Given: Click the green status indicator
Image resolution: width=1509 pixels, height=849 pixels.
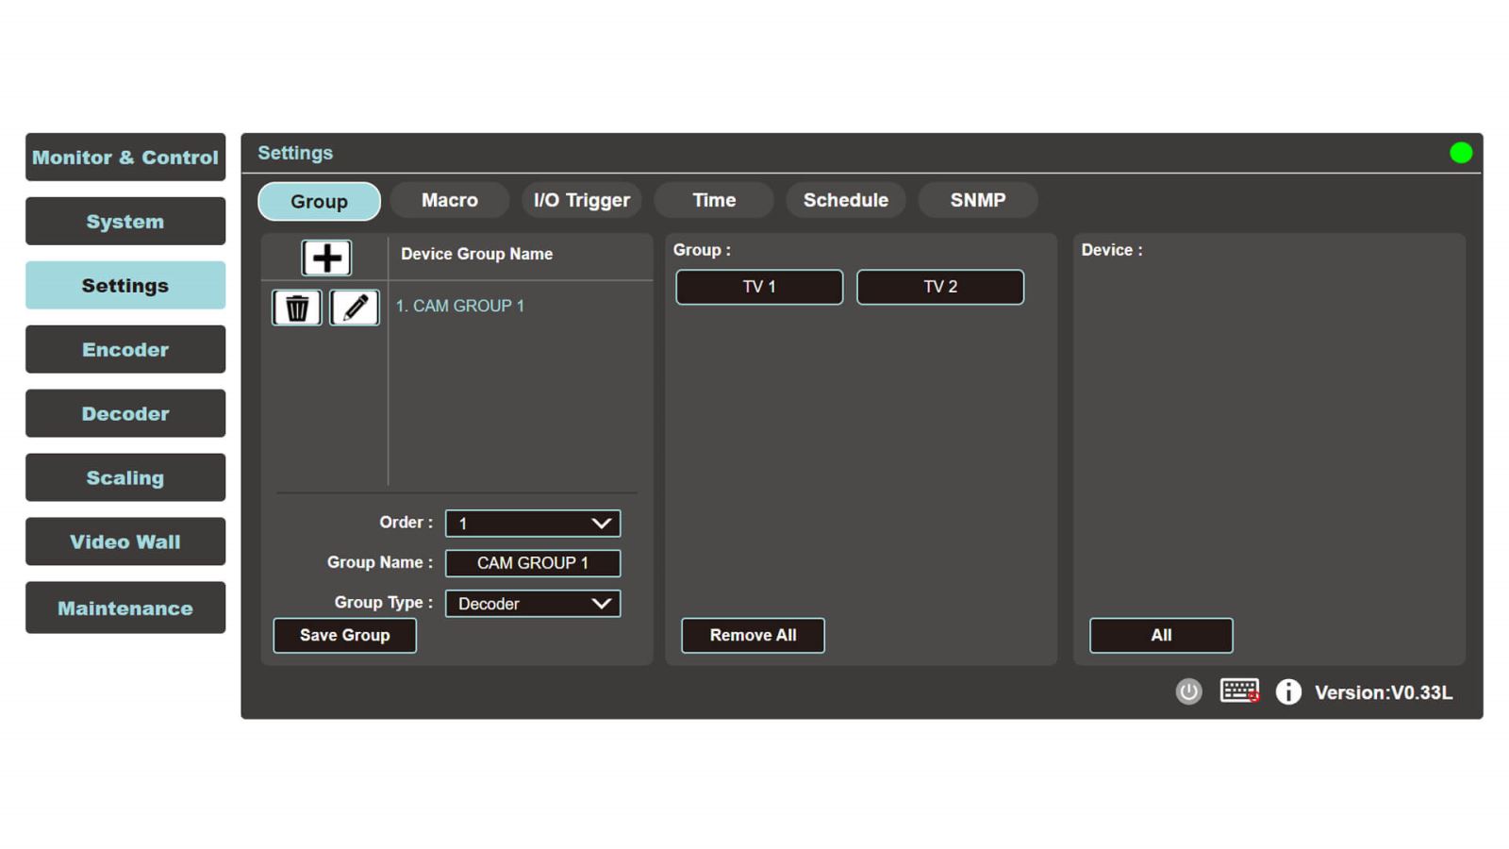Looking at the screenshot, I should coord(1460,153).
